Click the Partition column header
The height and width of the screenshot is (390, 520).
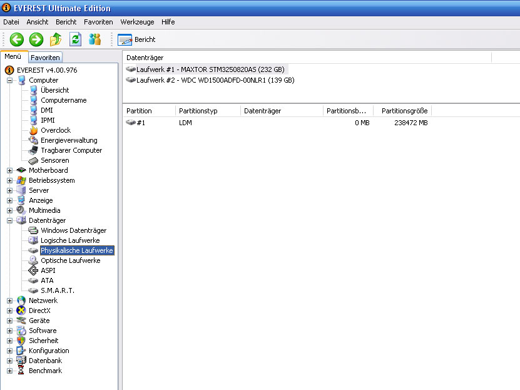point(149,111)
